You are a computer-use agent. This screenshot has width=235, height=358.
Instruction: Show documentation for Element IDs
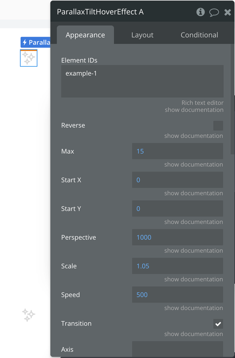194,110
